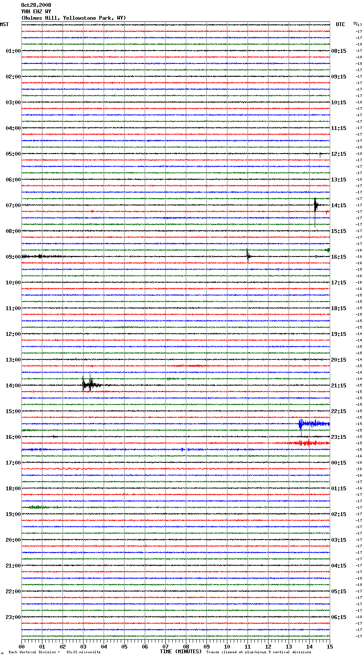Click the Holmes Hill, Yellowstone Park location title
Image resolution: width=364 pixels, height=658 pixels.
pos(74,18)
